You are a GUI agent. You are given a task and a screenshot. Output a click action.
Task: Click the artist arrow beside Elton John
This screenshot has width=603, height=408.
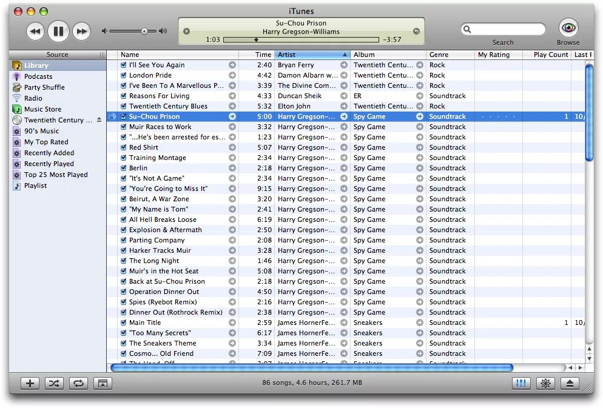(344, 106)
